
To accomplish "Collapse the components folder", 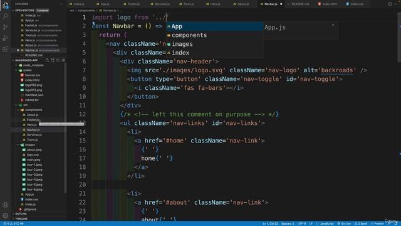I will pos(33,110).
